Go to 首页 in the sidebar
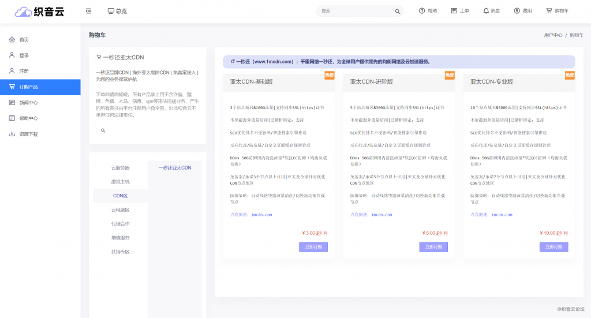Viewport: 591px width, 318px height. pos(40,40)
